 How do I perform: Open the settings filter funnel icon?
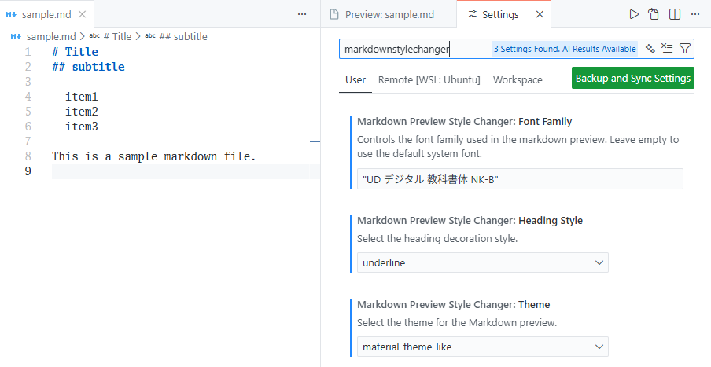tap(684, 49)
